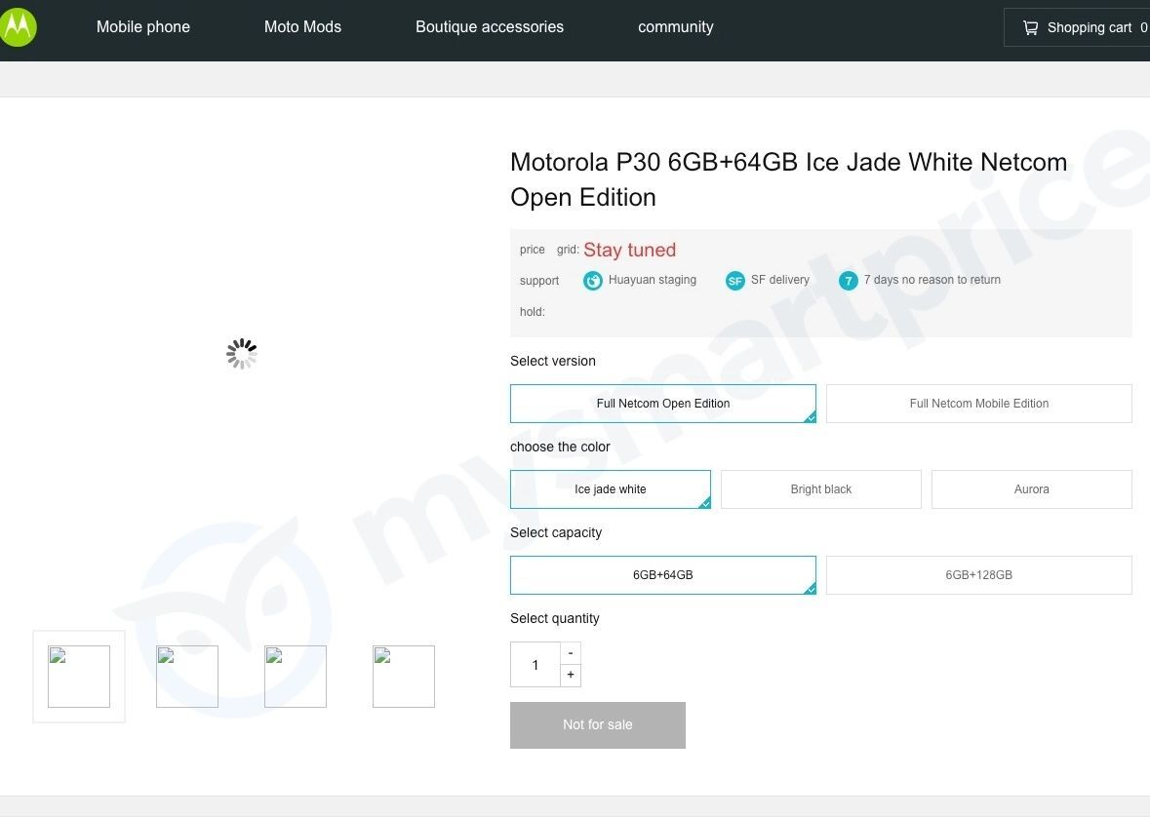1150x817 pixels.
Task: Select the Aurora color option
Action: (x=1031, y=488)
